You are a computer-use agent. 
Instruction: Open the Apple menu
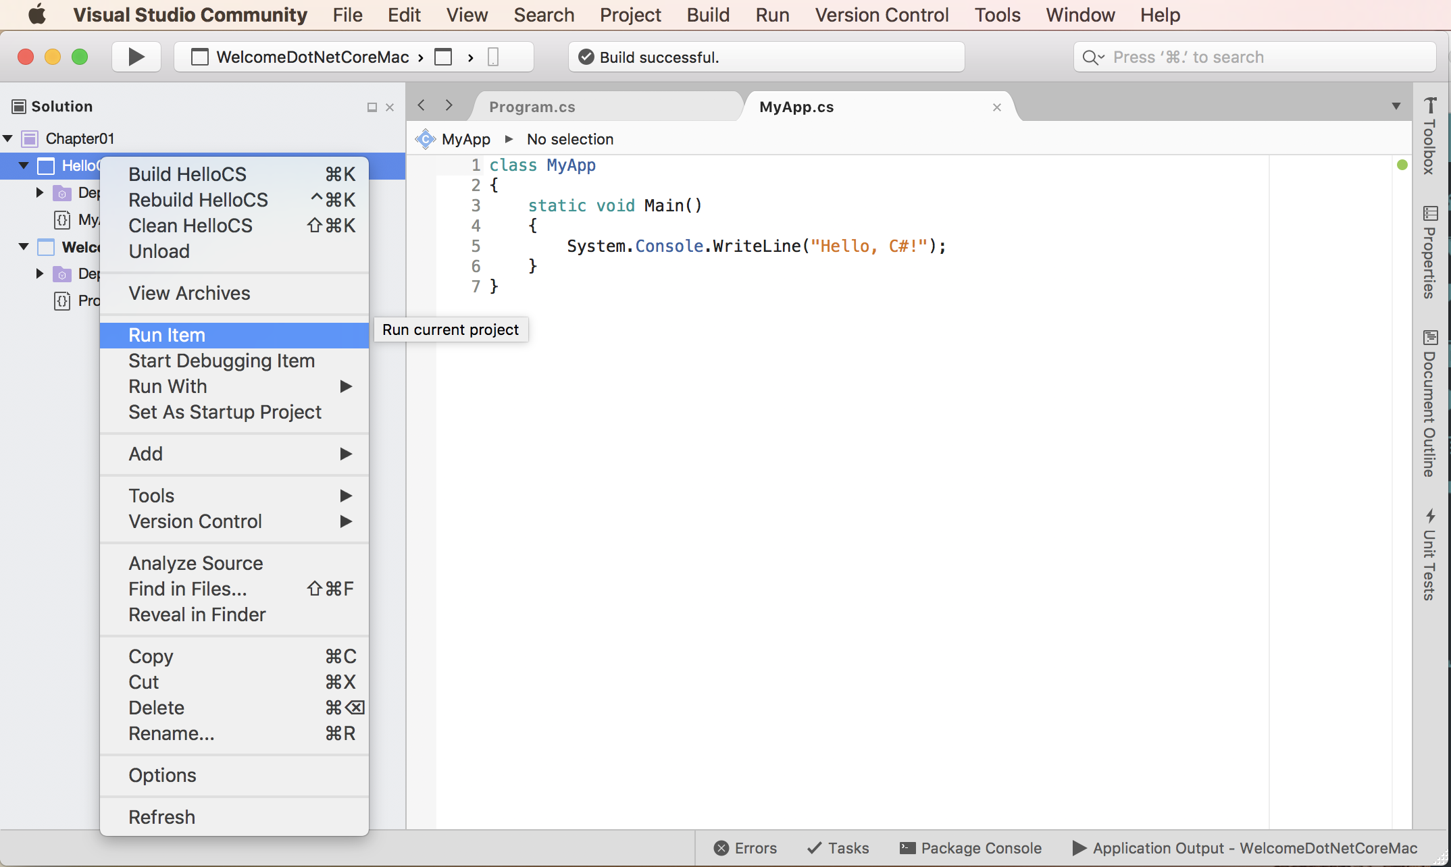click(x=37, y=14)
